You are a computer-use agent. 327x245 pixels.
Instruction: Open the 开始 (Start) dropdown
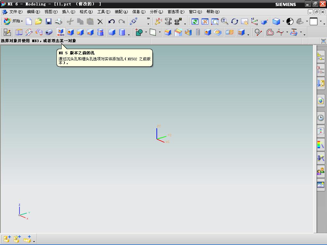pyautogui.click(x=13, y=21)
